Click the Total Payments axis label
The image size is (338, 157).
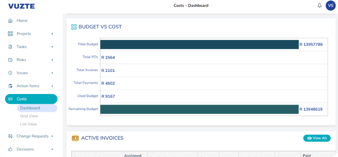point(86,83)
